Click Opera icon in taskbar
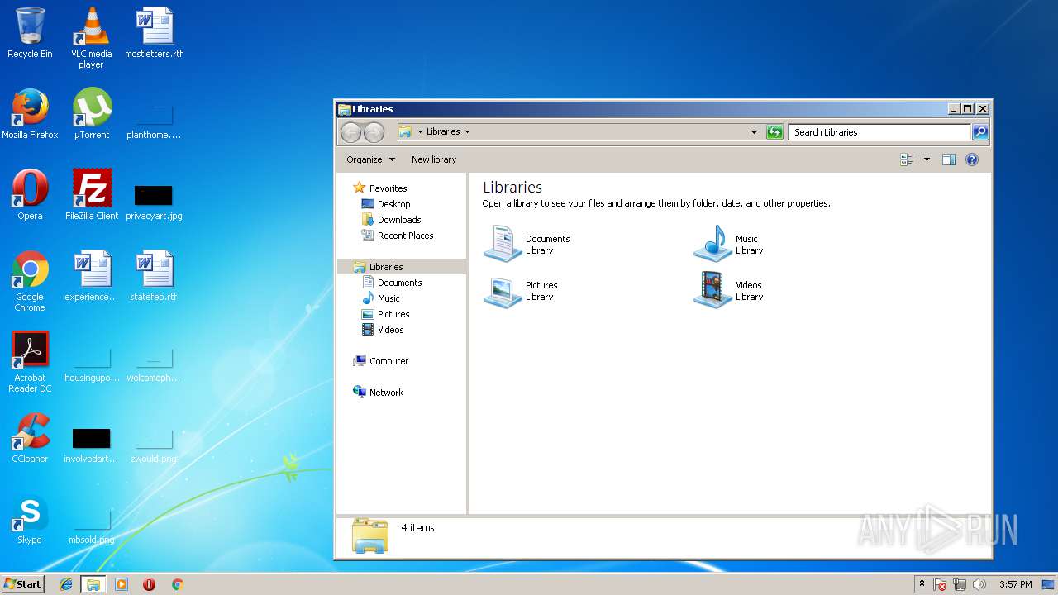1058x595 pixels. coord(150,584)
